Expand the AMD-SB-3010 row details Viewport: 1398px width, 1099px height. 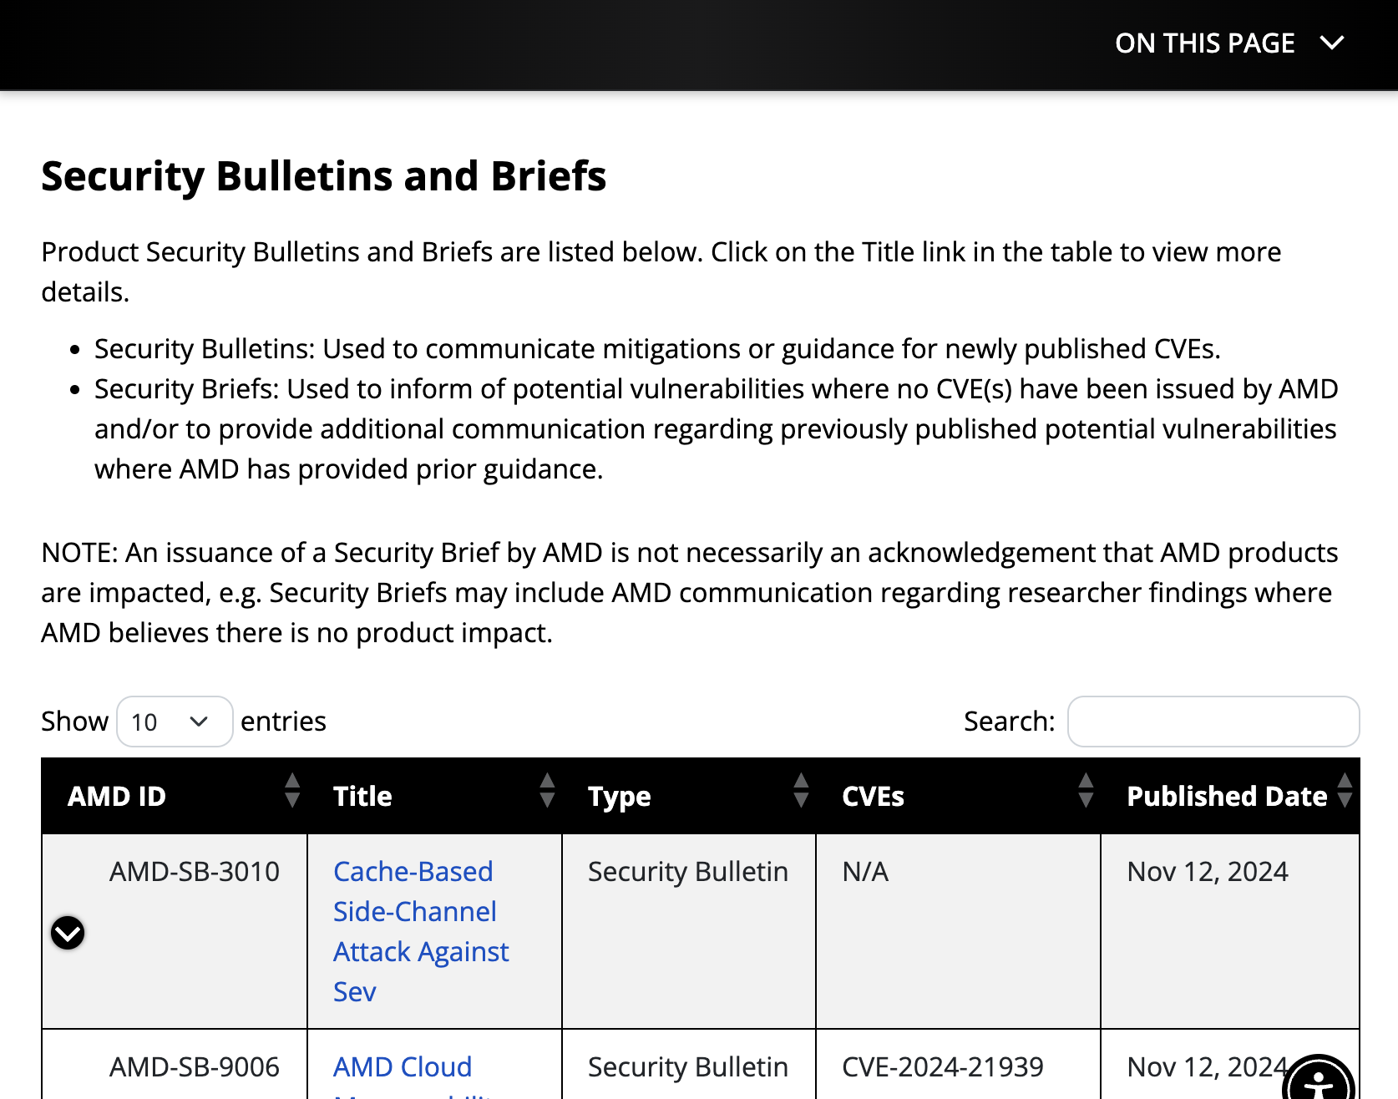click(68, 933)
